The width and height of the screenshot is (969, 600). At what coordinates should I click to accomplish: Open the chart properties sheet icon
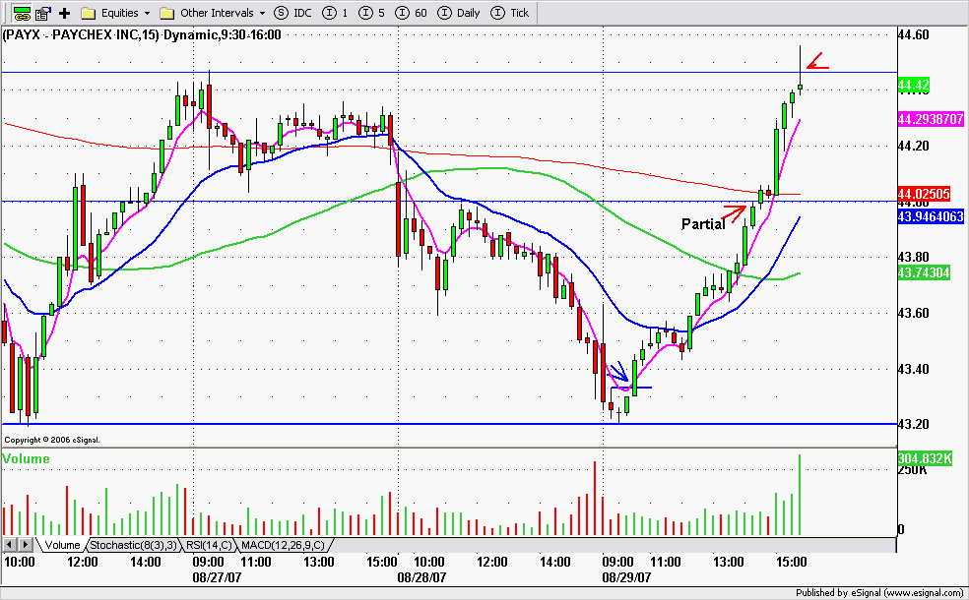click(42, 13)
